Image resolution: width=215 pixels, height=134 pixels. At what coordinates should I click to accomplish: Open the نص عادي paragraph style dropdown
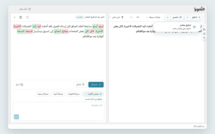(116, 17)
